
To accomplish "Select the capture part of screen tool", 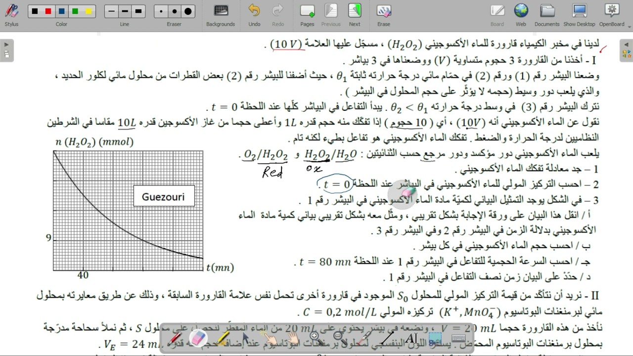I will (435, 339).
